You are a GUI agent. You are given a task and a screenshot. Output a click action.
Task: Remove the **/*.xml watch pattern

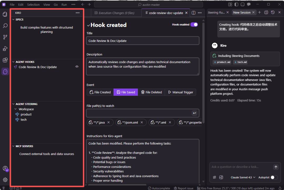point(170,122)
